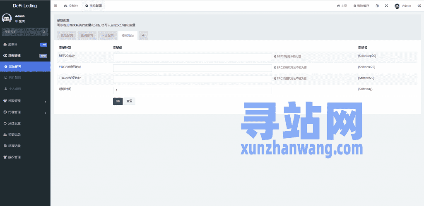The image size is (424, 206).
Task: Click the new badge beside 常规管理
Action: [x=43, y=56]
